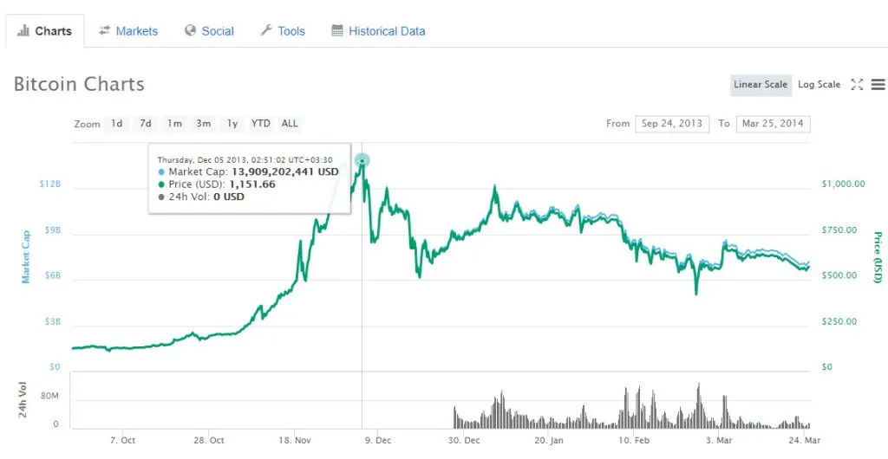888x459 pixels.
Task: Click the highlighted peak data point marker
Action: 362,160
